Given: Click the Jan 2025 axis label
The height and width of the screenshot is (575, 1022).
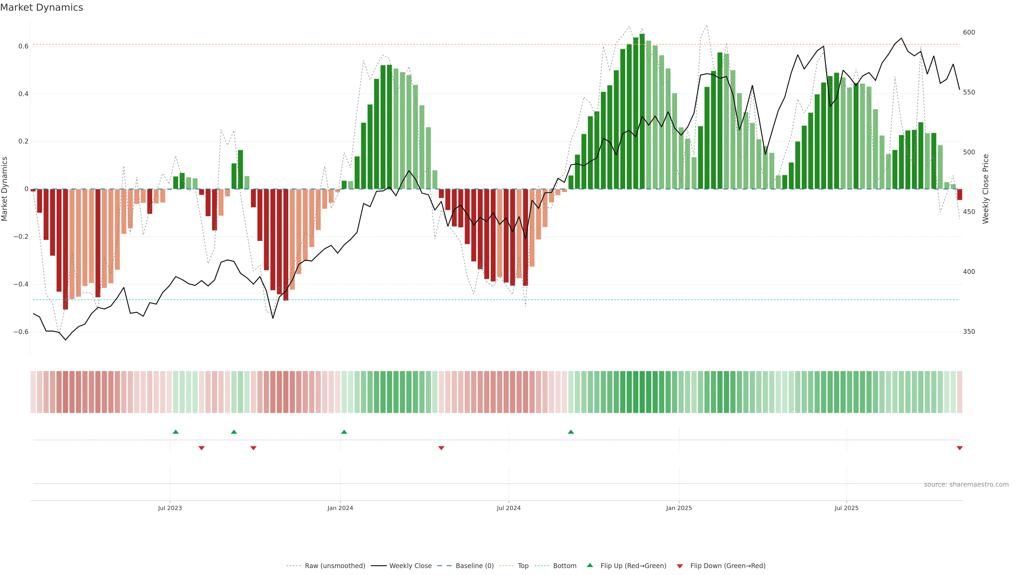Looking at the screenshot, I should coord(679,508).
